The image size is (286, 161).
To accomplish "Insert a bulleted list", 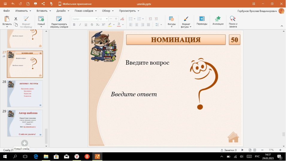I will point(131,19).
